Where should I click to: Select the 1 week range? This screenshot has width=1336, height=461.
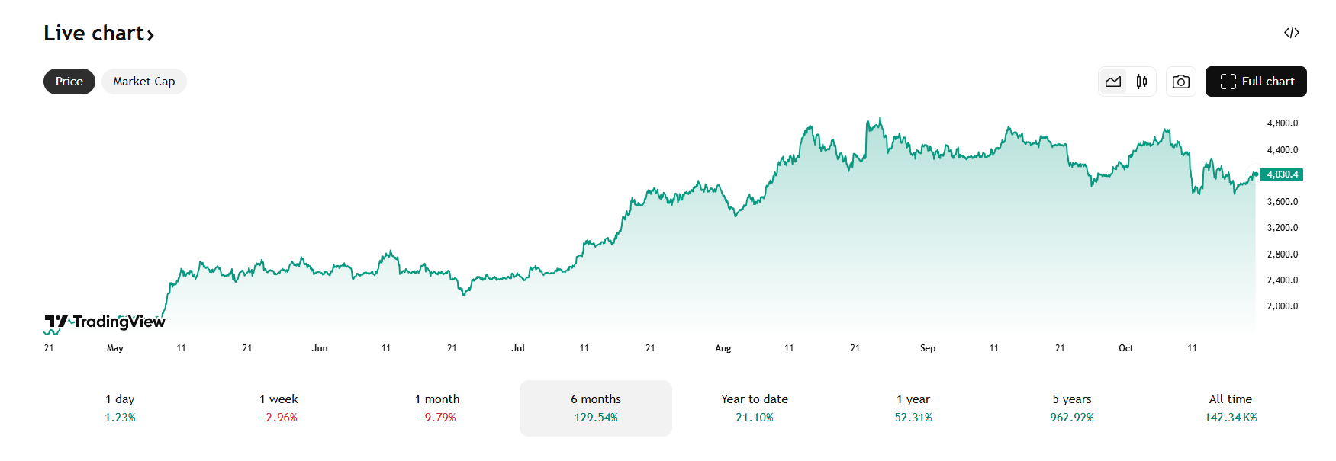(278, 408)
